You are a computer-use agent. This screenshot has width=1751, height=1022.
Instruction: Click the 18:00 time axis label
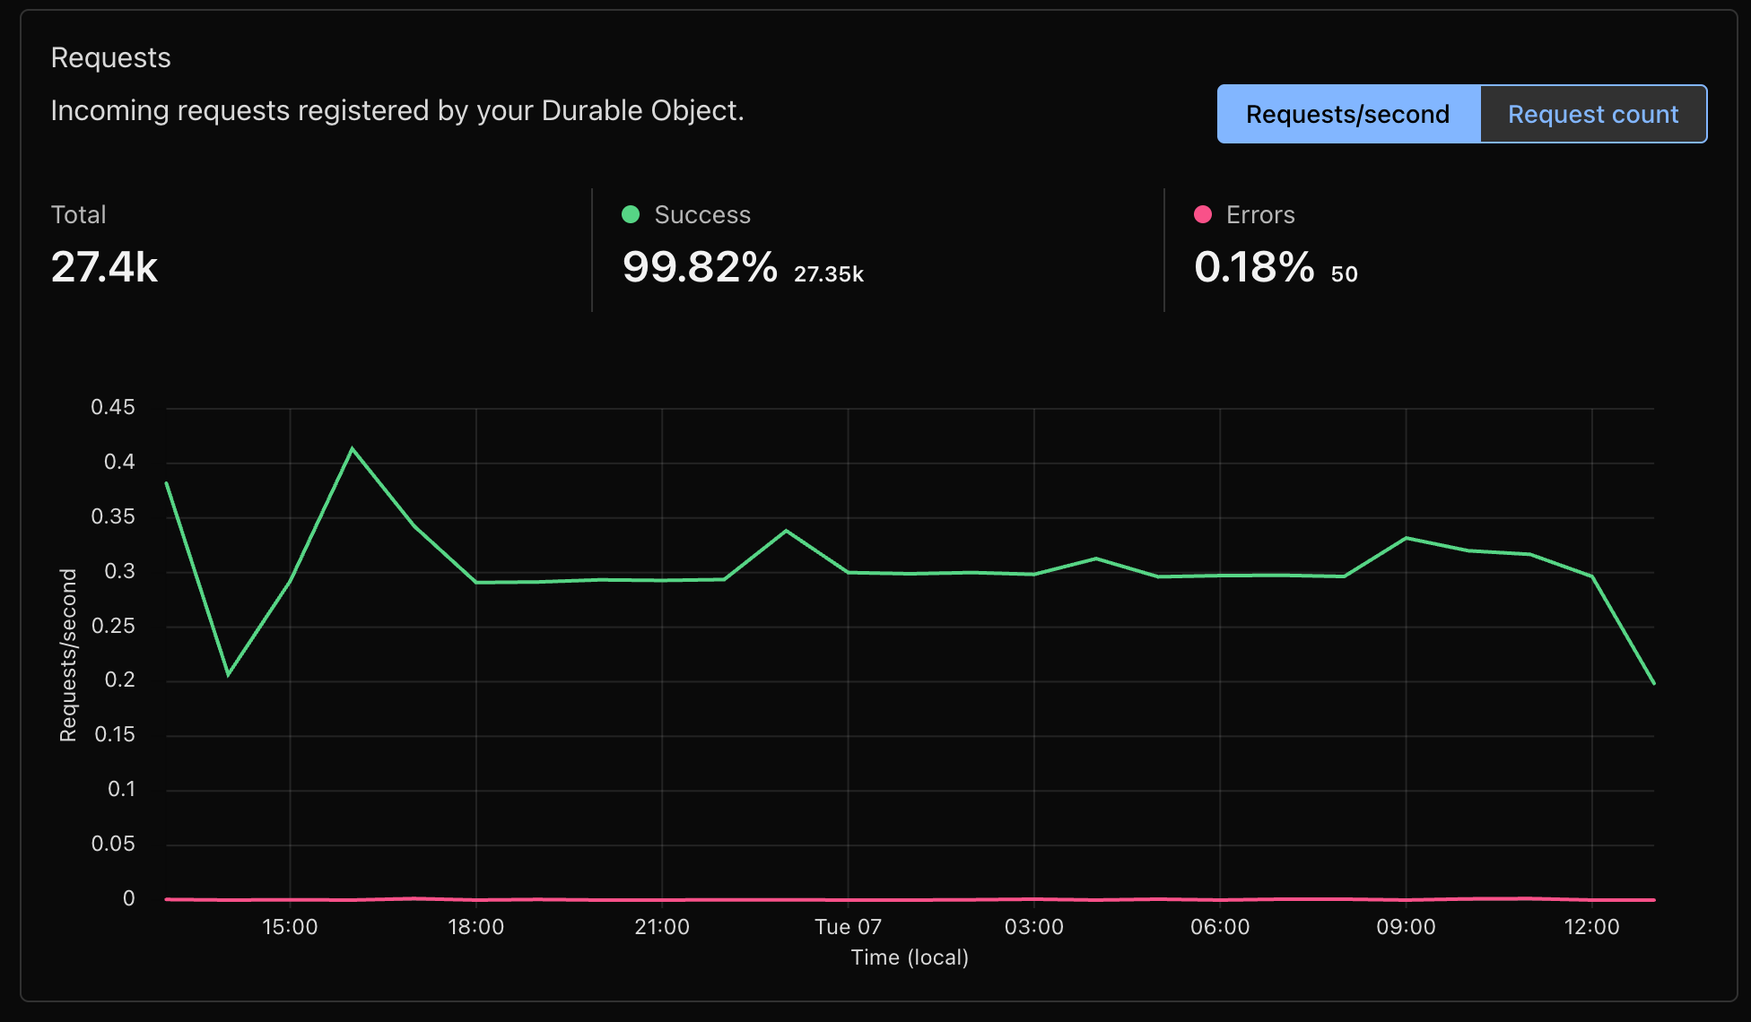coord(475,927)
